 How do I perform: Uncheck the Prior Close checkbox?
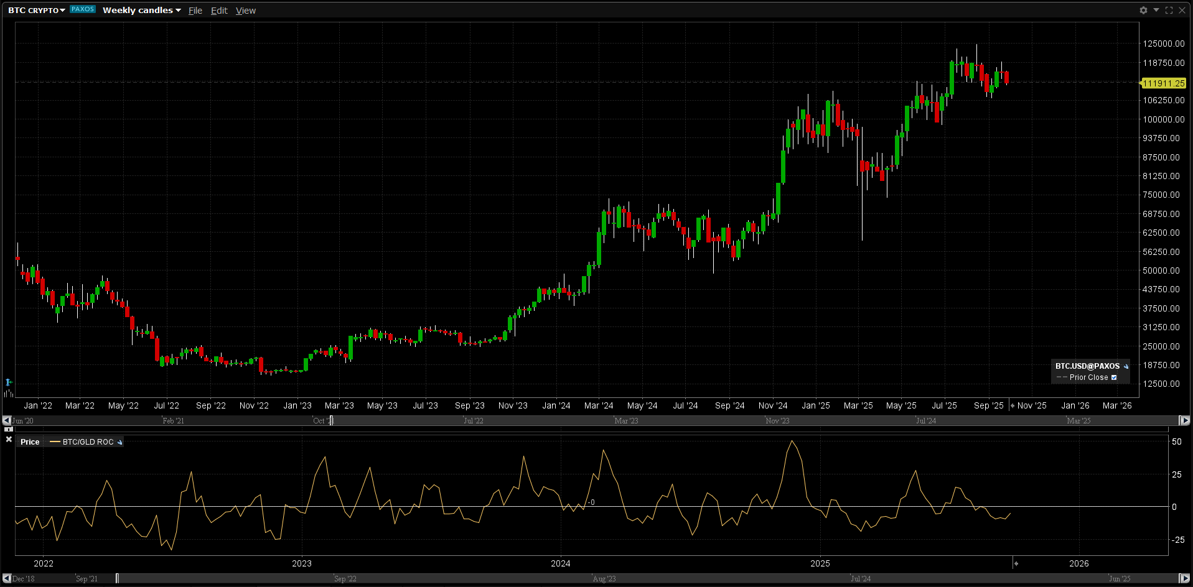1114,377
